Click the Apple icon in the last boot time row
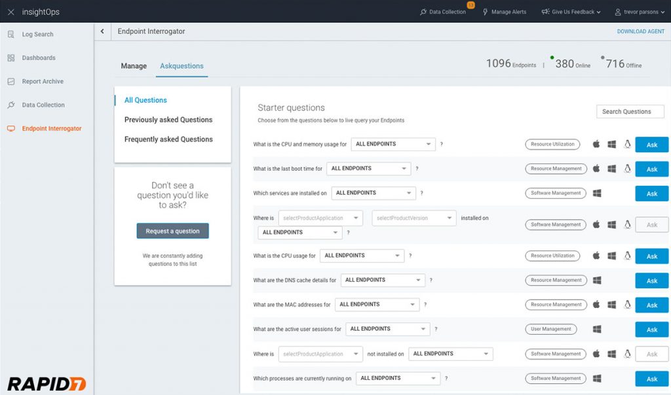Image resolution: width=671 pixels, height=395 pixels. pyautogui.click(x=596, y=168)
